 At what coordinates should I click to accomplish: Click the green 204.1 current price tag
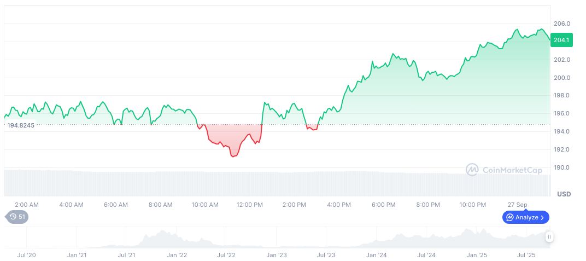[561, 40]
